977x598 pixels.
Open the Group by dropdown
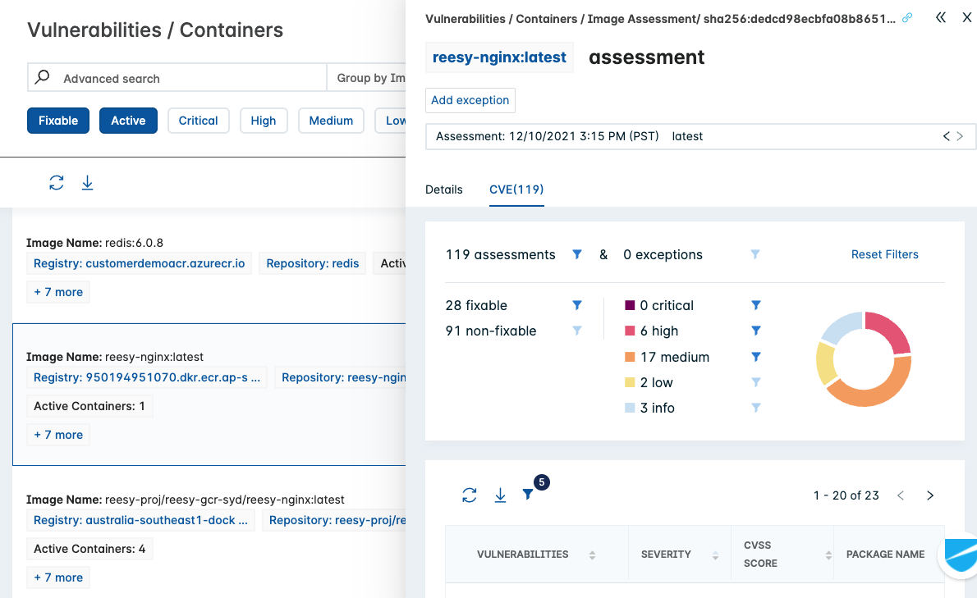(x=368, y=78)
